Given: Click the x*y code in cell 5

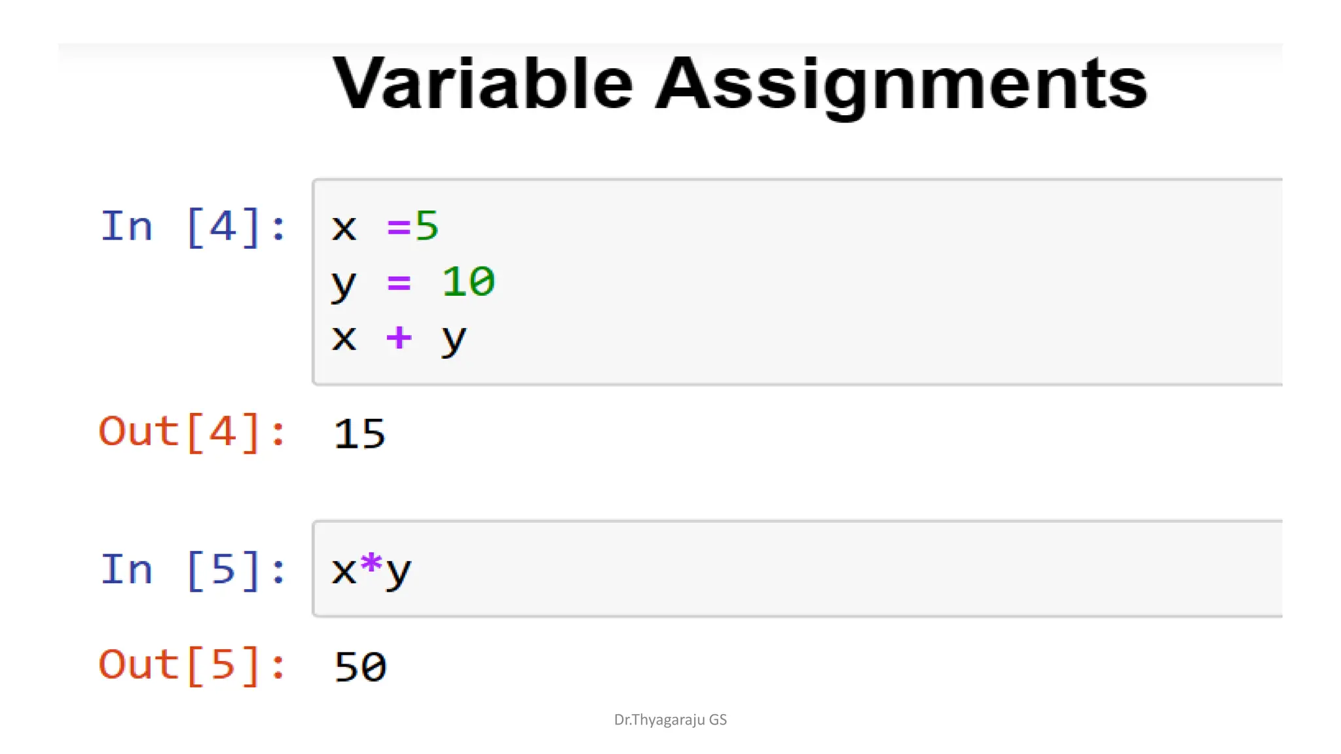Looking at the screenshot, I should pyautogui.click(x=371, y=571).
